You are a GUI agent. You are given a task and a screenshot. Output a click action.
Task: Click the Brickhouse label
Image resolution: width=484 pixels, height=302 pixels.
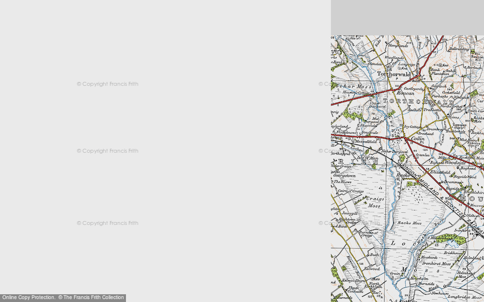click(x=453, y=253)
